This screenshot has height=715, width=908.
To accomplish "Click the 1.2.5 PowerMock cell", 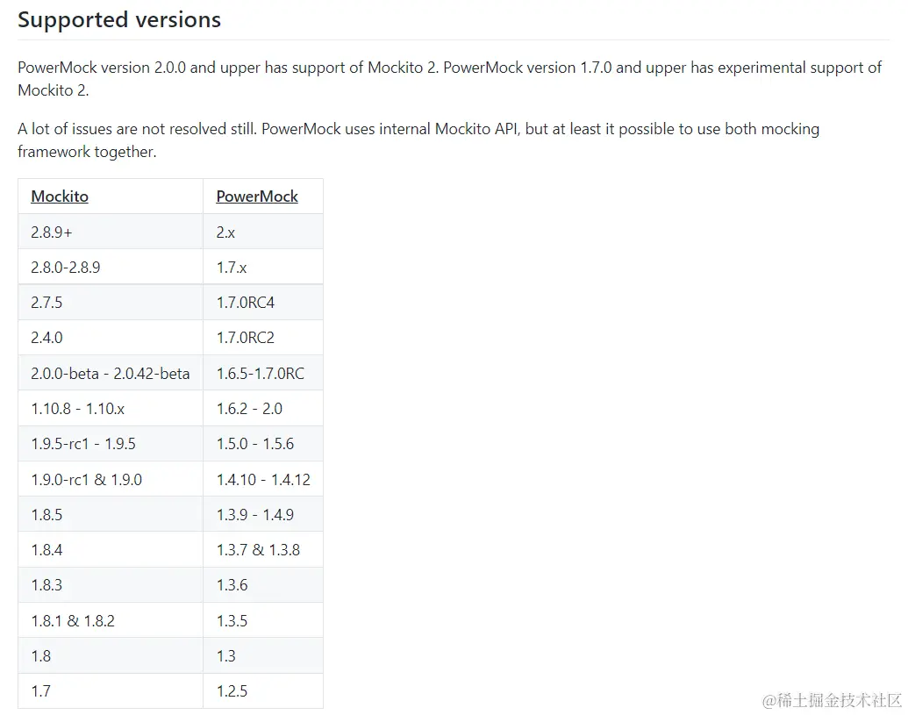I will point(232,691).
